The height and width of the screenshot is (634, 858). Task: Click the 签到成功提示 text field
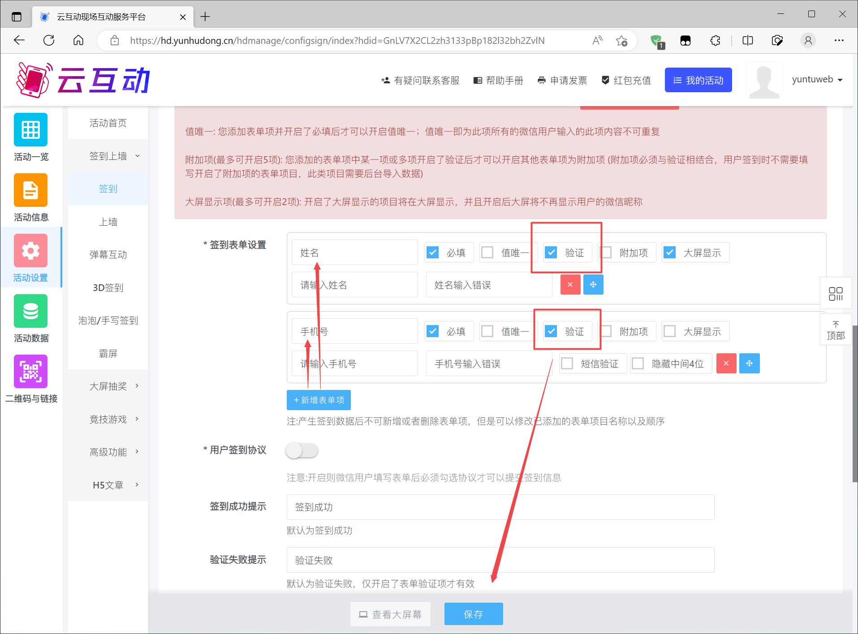click(x=500, y=507)
